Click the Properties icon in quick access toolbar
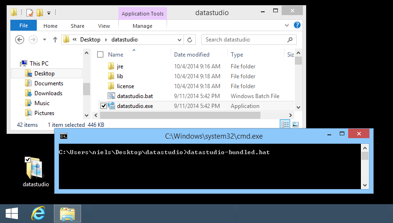This screenshot has height=223, width=393. [30, 12]
